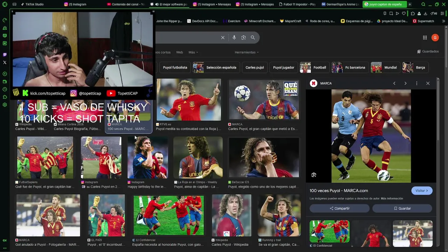Select the Web search filter
Viewport: 448px width, 252px height.
180,52
